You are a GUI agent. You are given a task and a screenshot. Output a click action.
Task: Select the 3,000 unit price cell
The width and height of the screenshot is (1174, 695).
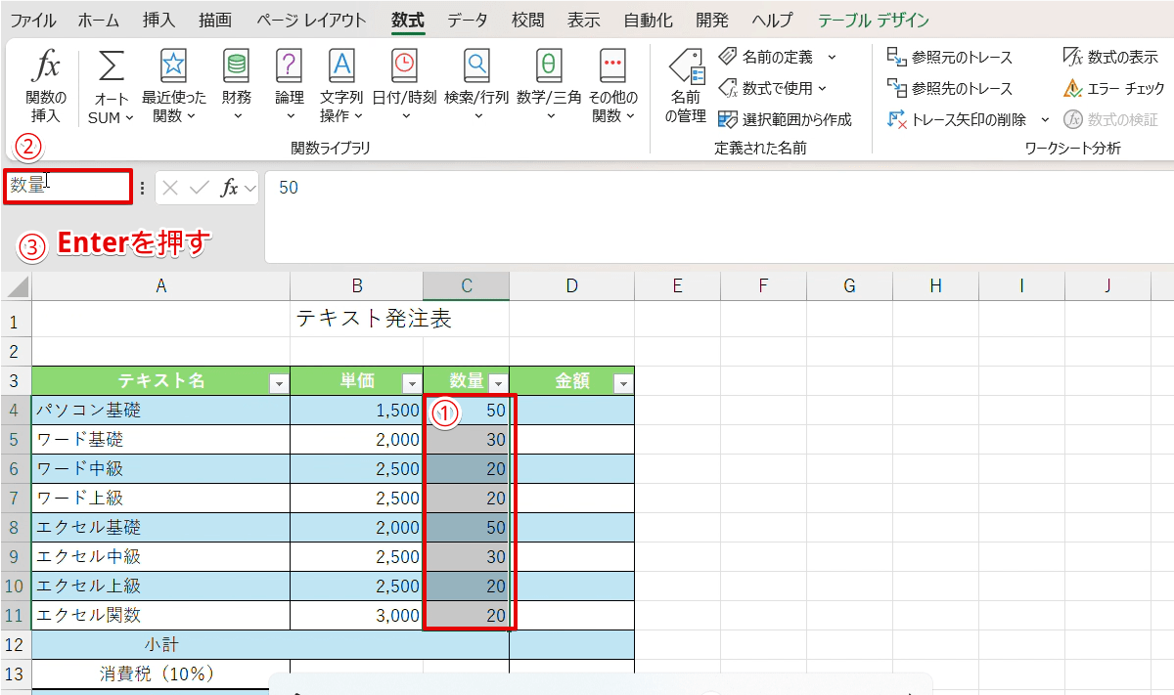click(357, 616)
